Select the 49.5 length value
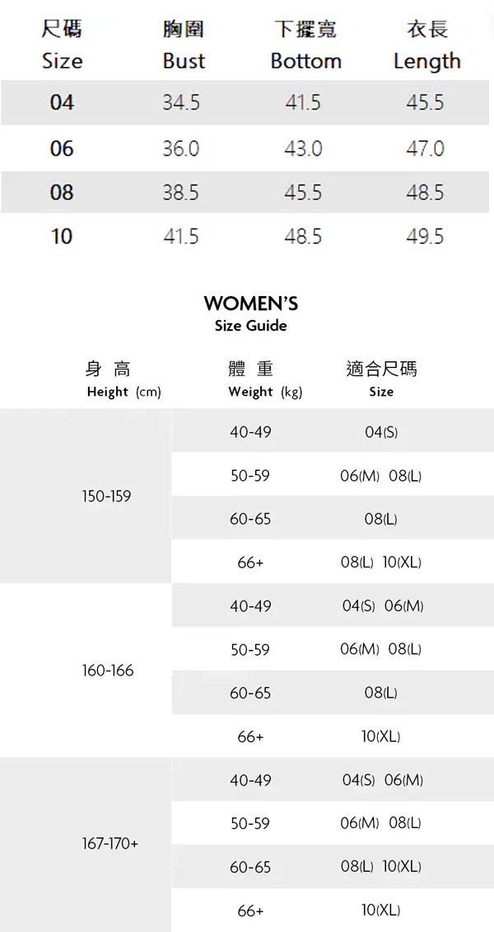This screenshot has width=494, height=932. [x=425, y=237]
